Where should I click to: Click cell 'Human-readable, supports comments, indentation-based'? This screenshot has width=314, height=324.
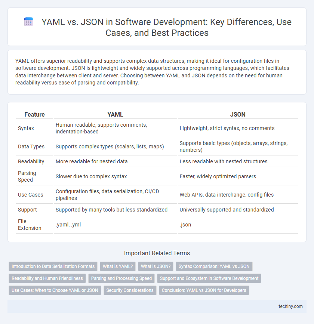coord(116,128)
